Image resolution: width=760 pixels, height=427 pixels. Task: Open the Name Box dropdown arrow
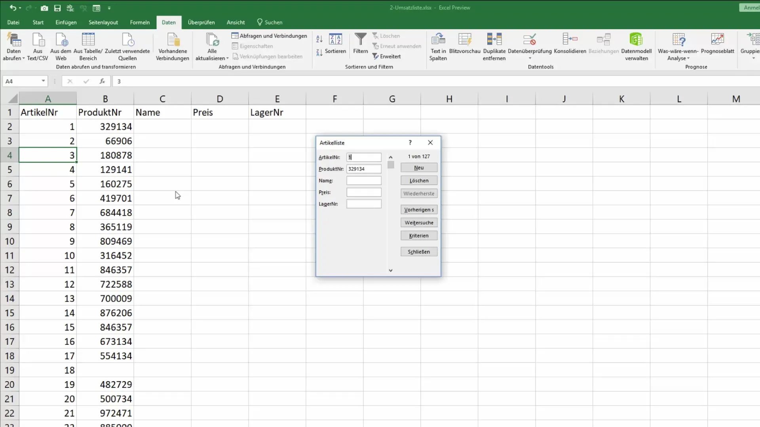(x=43, y=81)
